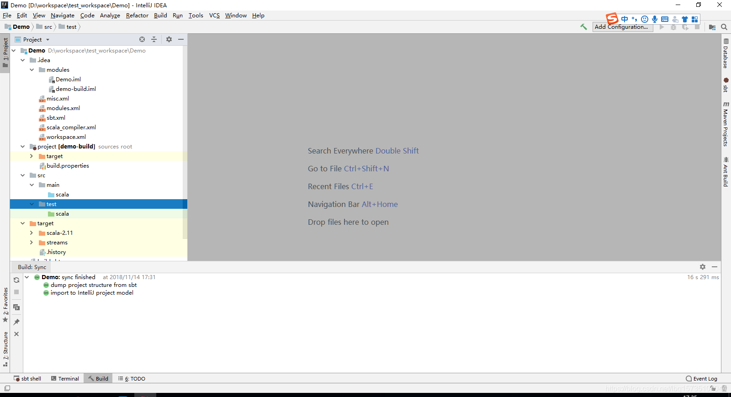Open Project panel settings gear
Viewport: 731px width, 397px height.
(169, 39)
